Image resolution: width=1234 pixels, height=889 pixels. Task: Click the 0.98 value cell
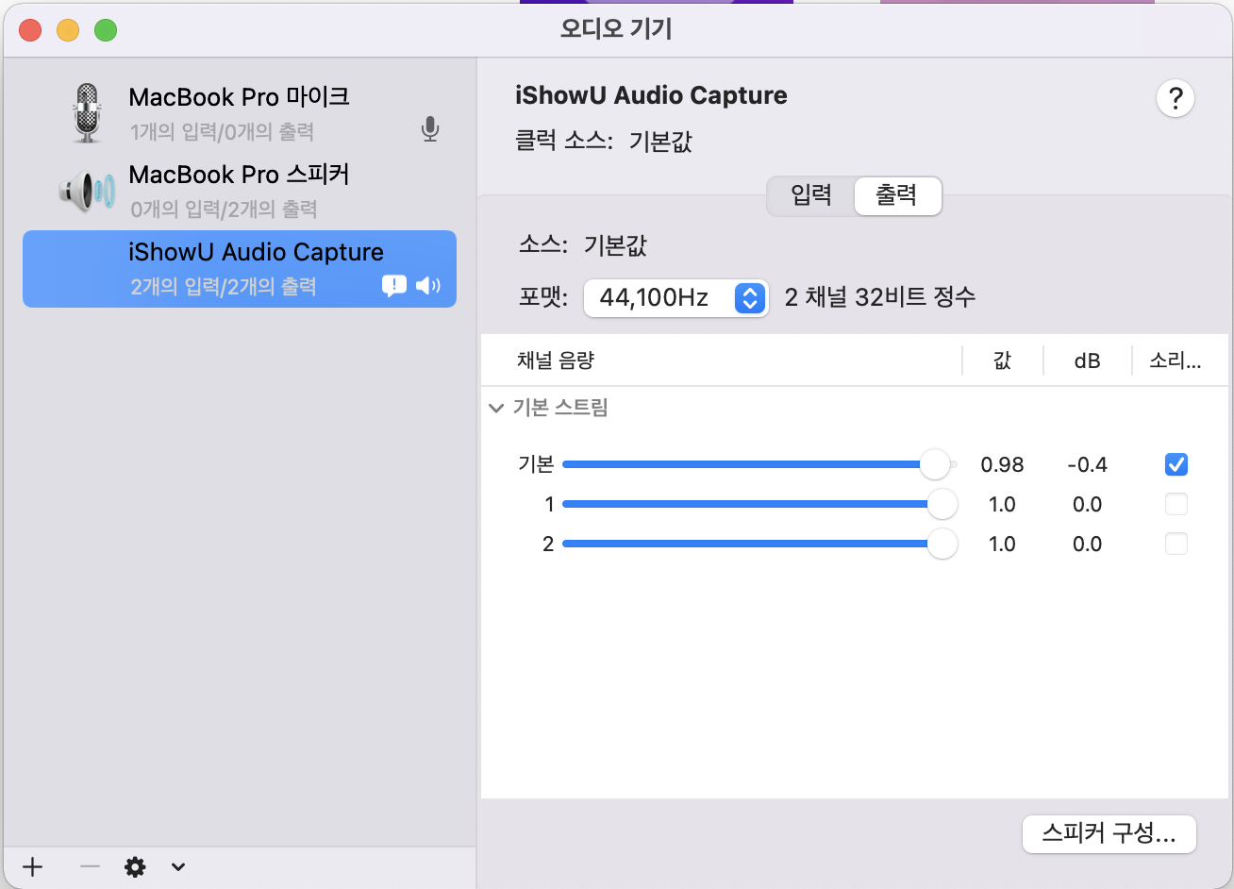pyautogui.click(x=1002, y=464)
